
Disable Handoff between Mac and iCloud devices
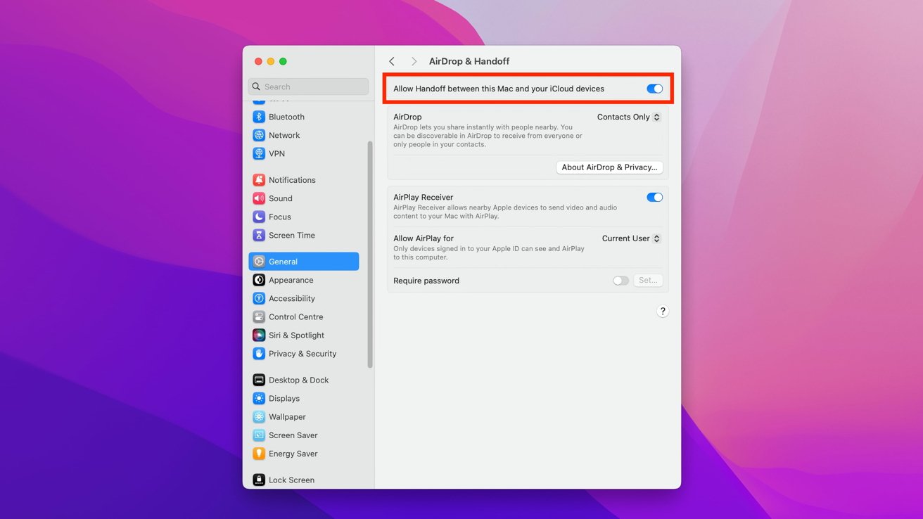tap(654, 89)
